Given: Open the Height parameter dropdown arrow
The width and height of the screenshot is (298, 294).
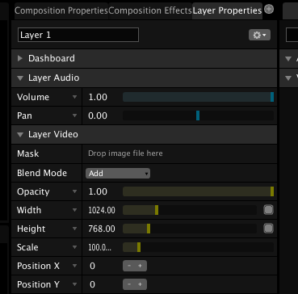Looking at the screenshot, I should (75, 229).
